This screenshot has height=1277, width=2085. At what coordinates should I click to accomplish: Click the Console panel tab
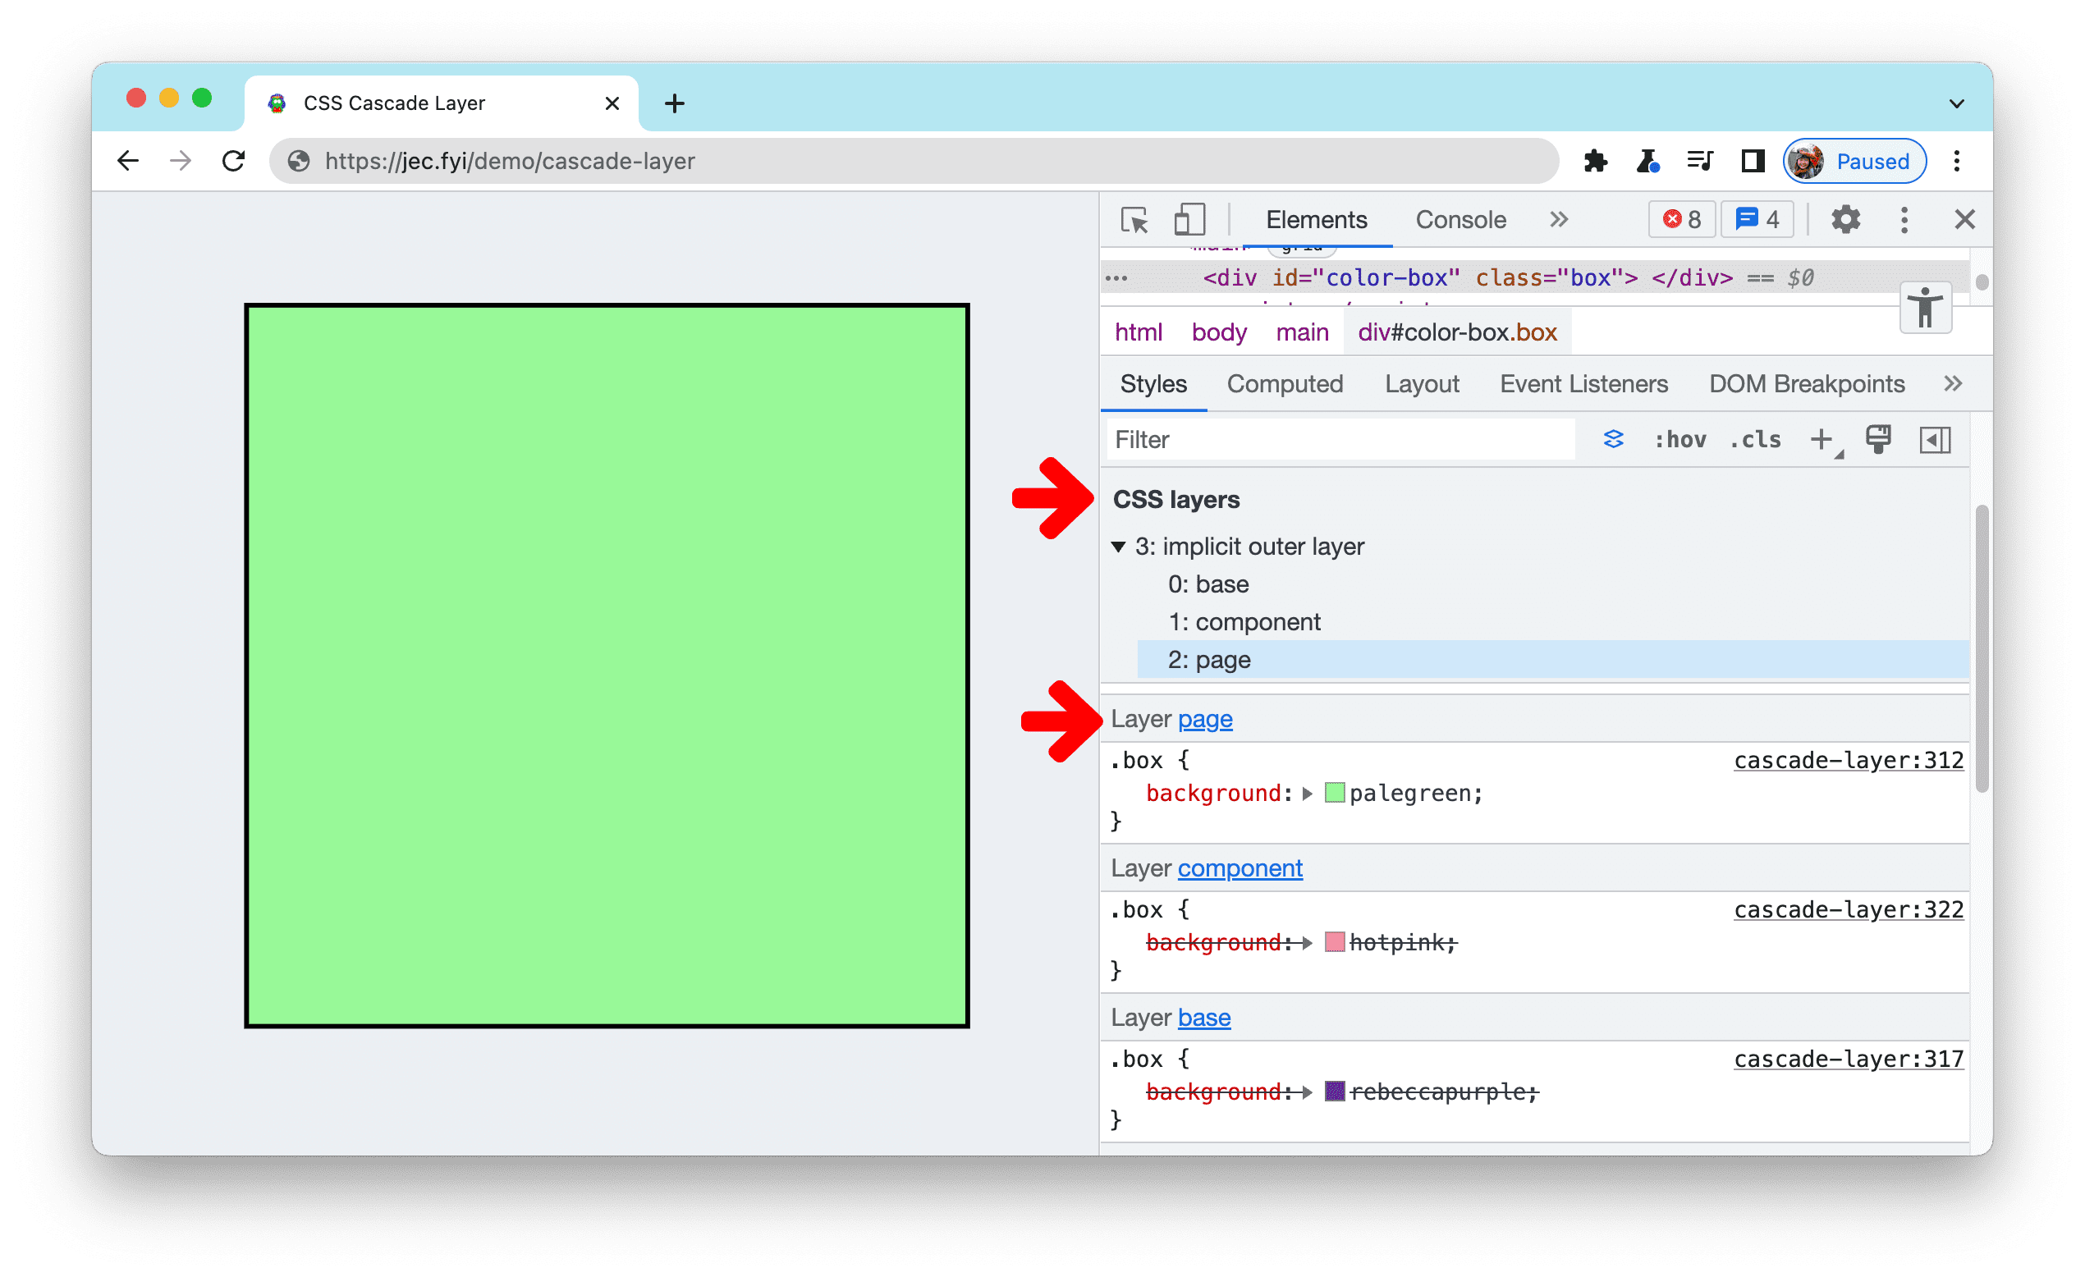pyautogui.click(x=1456, y=220)
